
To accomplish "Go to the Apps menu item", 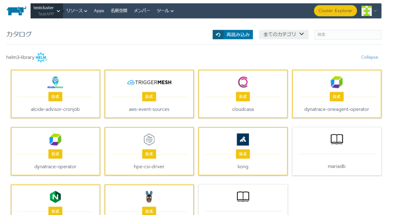I will pos(99,11).
